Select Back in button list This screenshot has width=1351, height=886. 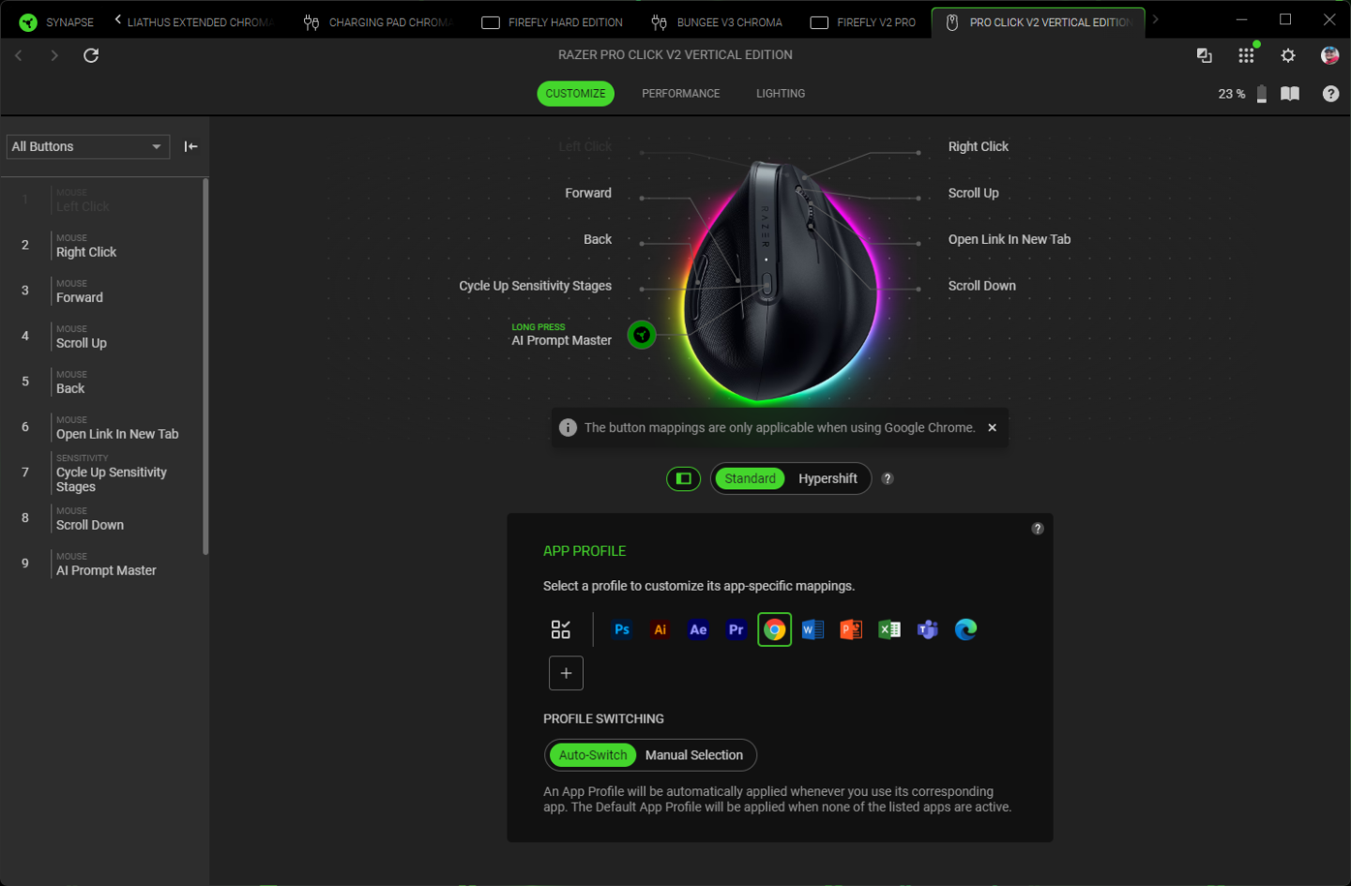tap(103, 382)
